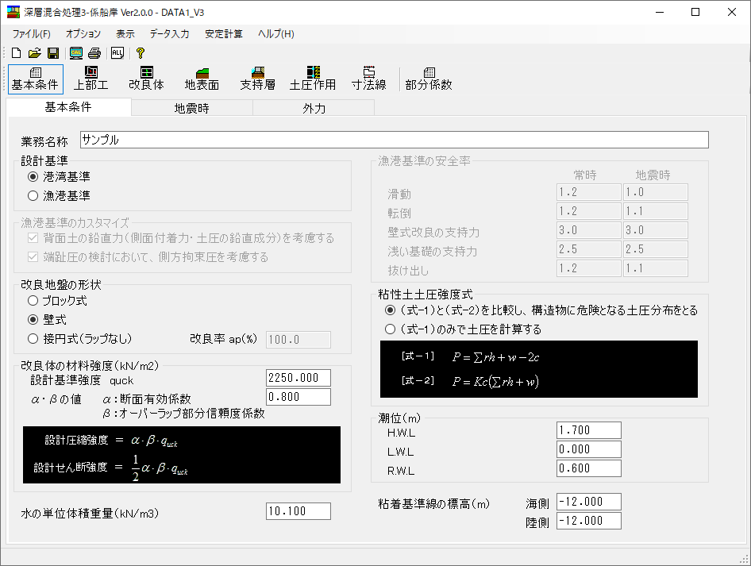Select 接円式(ラップなし) option
Viewport: 751px width, 566px height.
pyautogui.click(x=33, y=339)
